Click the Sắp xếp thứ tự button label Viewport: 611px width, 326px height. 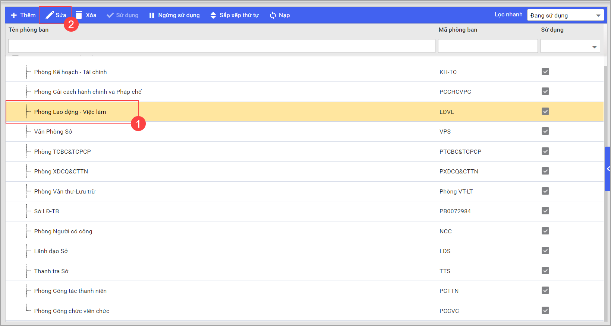point(239,15)
